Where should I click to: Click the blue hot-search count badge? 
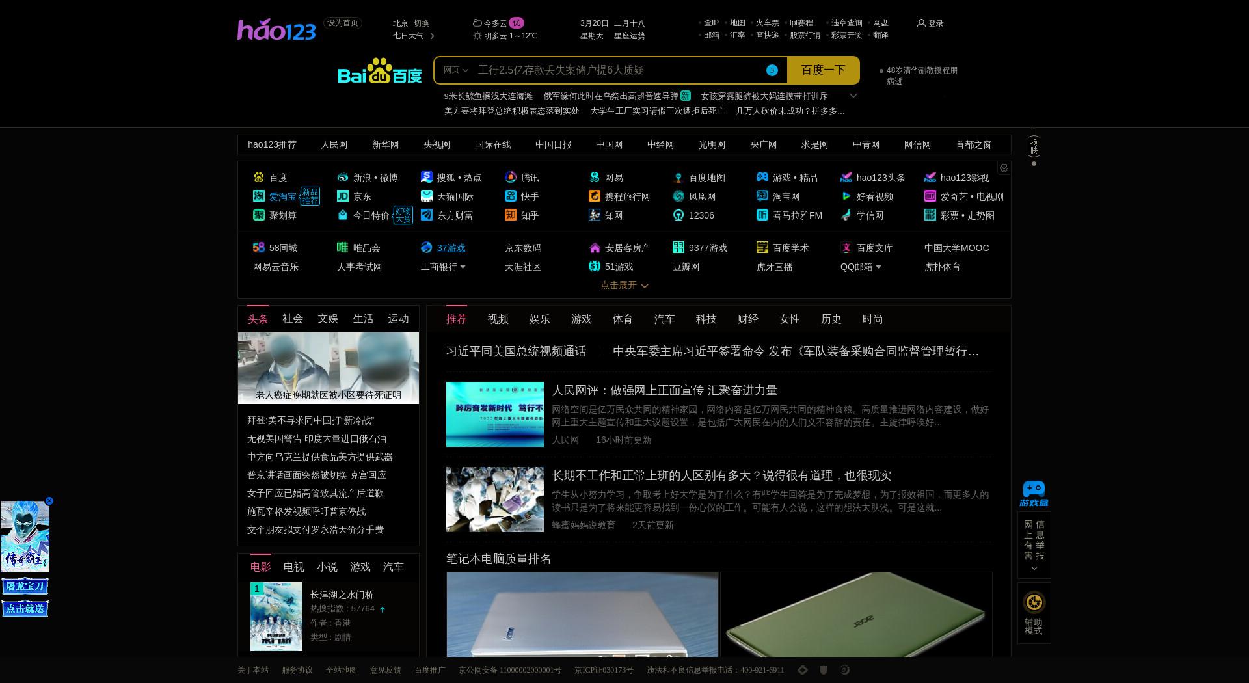[772, 70]
